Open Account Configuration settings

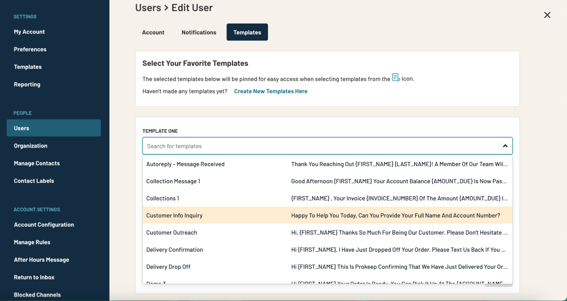[x=44, y=224]
